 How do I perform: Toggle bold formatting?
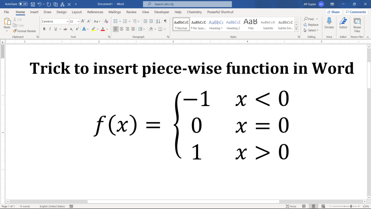[x=44, y=29]
